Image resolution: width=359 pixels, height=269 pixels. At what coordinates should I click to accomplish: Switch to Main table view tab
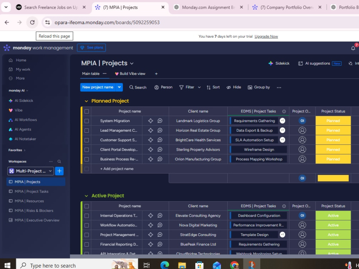pyautogui.click(x=91, y=74)
